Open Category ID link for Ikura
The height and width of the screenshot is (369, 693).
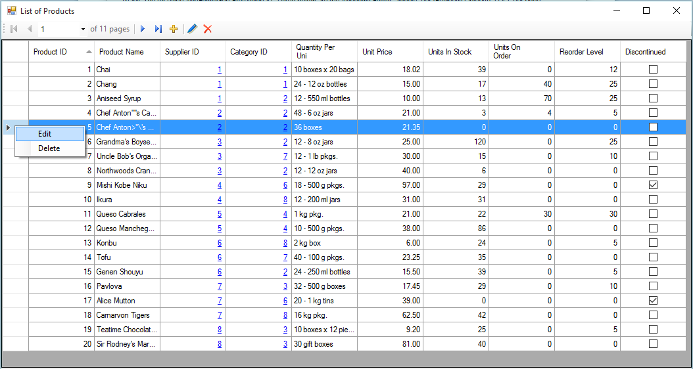point(285,200)
